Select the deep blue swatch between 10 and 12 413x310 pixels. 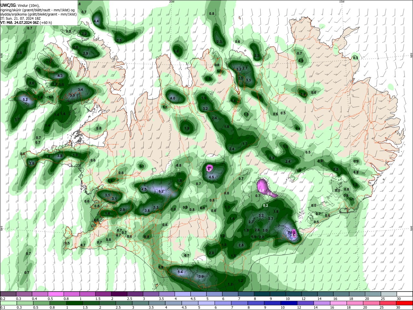coord(288,303)
